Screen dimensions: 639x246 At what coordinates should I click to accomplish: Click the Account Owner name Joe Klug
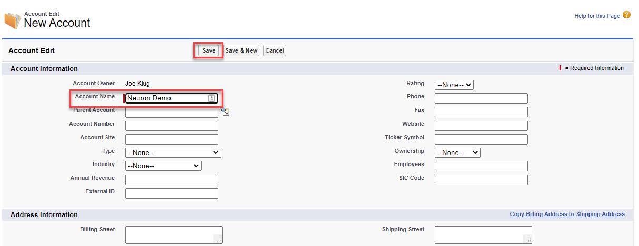coord(137,84)
